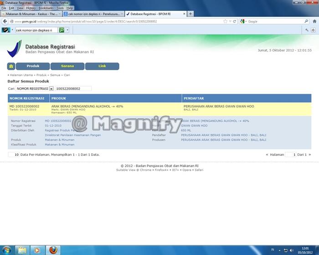Open the URL history dropdown arrow

click(x=230, y=21)
